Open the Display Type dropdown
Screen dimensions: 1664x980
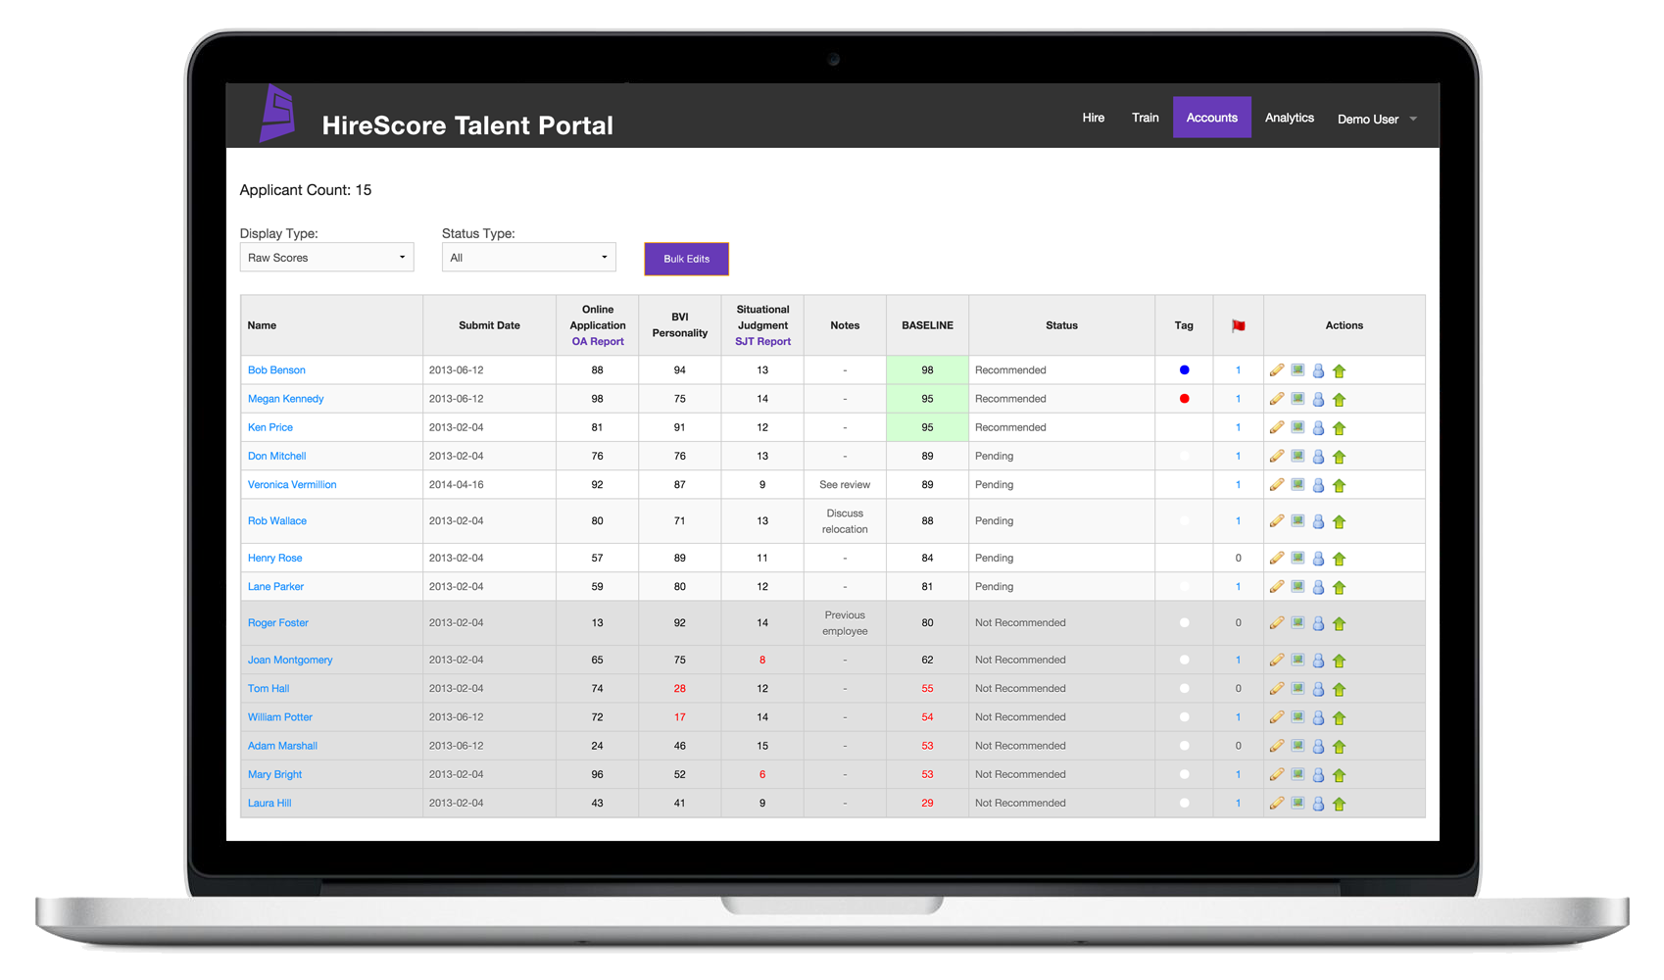(326, 258)
